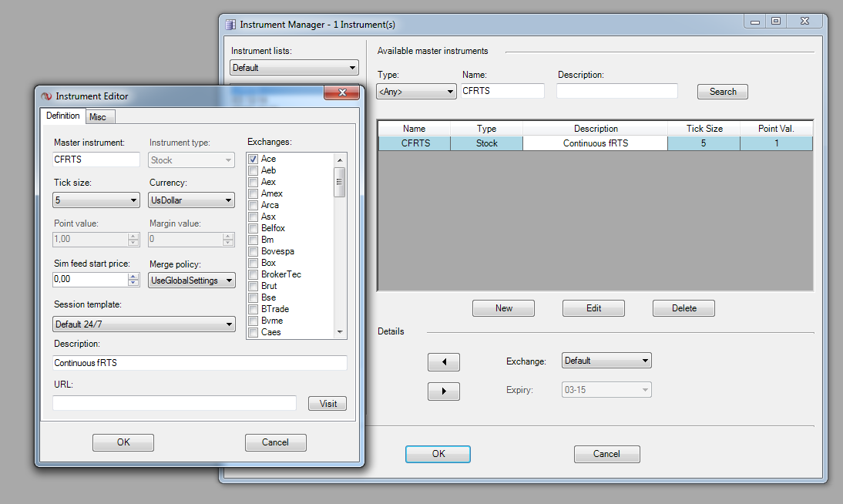The height and width of the screenshot is (504, 843).
Task: Click the Instrument Manager title bar icon
Action: click(x=230, y=25)
